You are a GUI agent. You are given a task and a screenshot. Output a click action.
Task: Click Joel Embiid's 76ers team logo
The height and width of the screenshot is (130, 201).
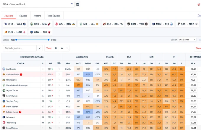4,69
